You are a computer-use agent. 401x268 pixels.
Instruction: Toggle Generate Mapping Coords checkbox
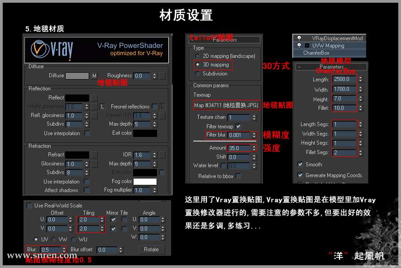300,175
